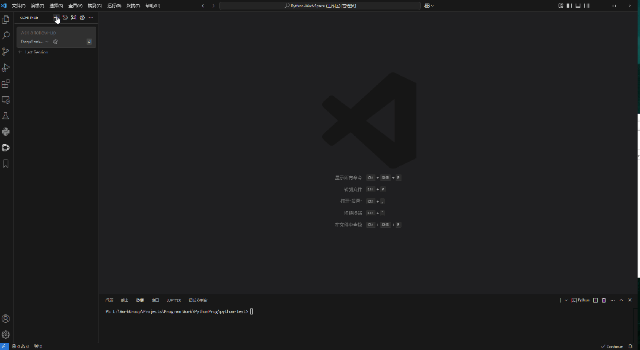Screen dimensions: 640x350
Task: Open the DeepSeek model selector dropdown
Action: 34,41
